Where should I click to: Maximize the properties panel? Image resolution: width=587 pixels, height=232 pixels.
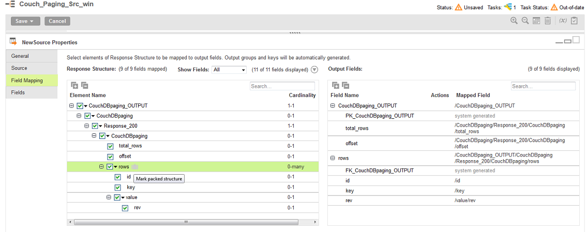click(576, 40)
